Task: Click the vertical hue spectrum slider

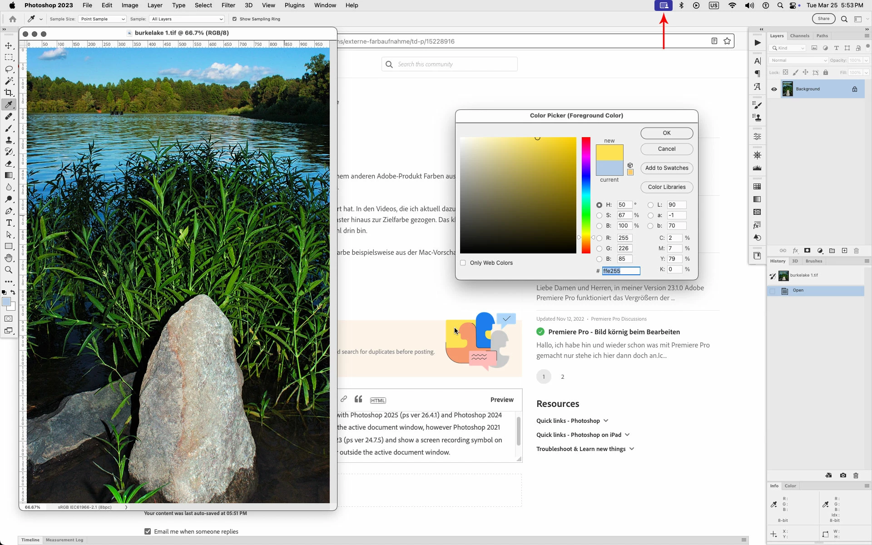Action: click(586, 195)
